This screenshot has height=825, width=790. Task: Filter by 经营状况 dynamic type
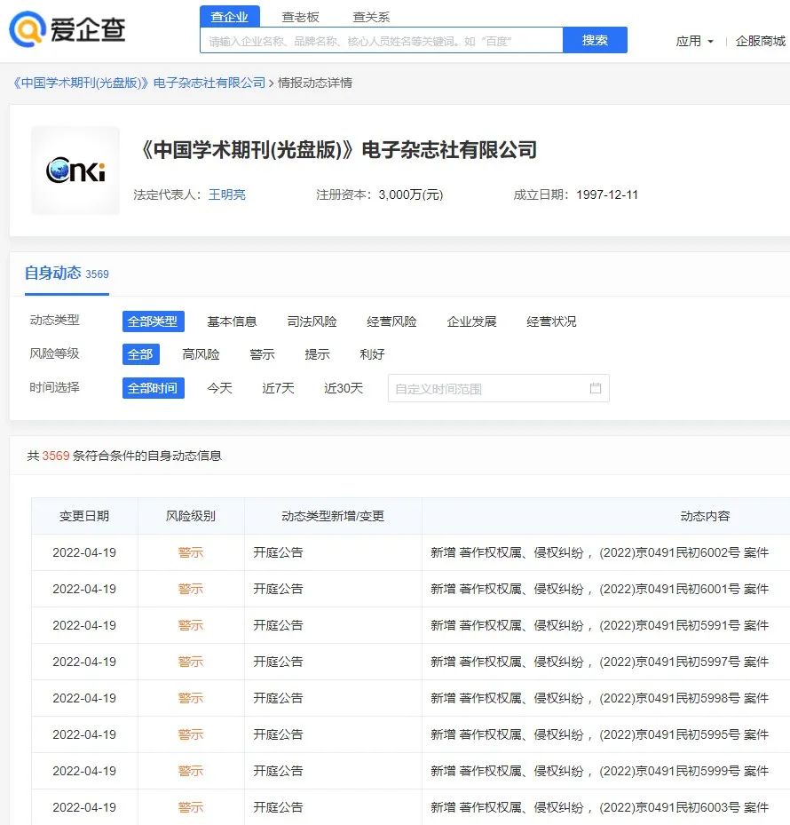pos(551,321)
